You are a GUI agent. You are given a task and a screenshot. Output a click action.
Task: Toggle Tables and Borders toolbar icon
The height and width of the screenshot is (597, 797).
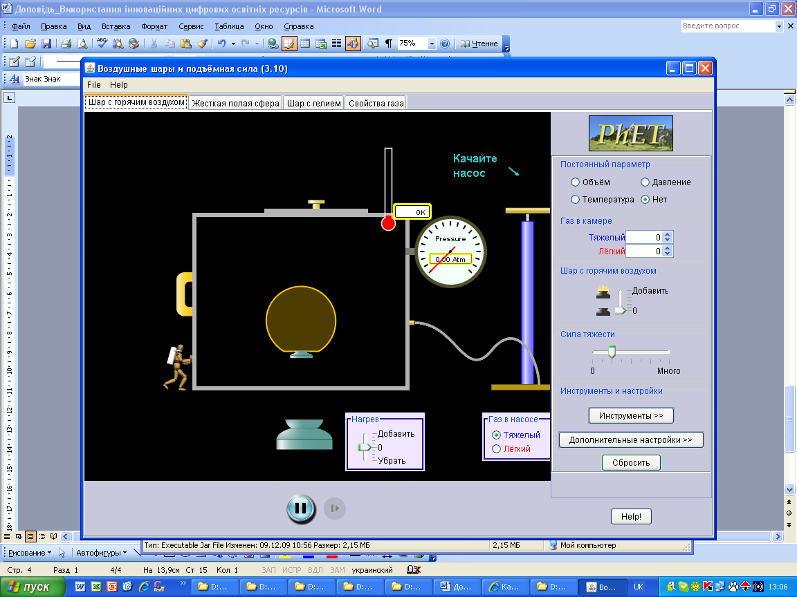pyautogui.click(x=288, y=44)
